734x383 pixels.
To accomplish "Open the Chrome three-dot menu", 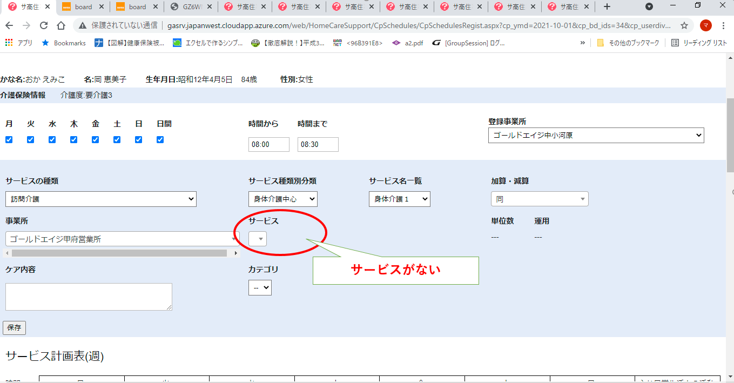I will (723, 25).
